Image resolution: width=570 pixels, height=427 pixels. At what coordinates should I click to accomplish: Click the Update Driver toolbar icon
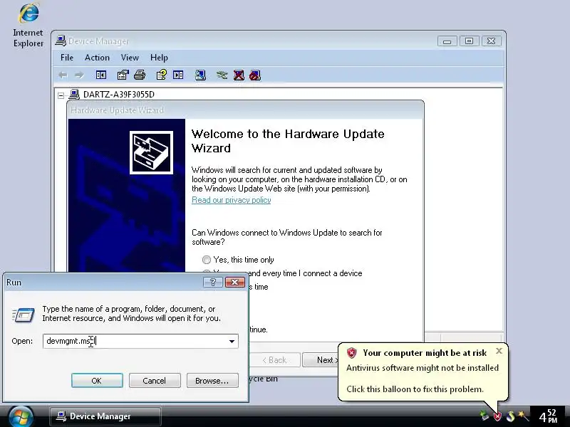222,75
